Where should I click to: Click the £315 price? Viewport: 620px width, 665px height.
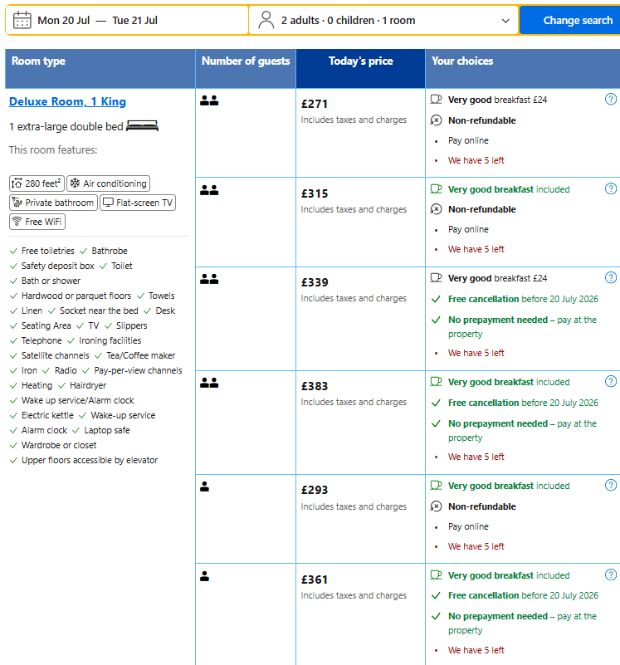(x=315, y=193)
